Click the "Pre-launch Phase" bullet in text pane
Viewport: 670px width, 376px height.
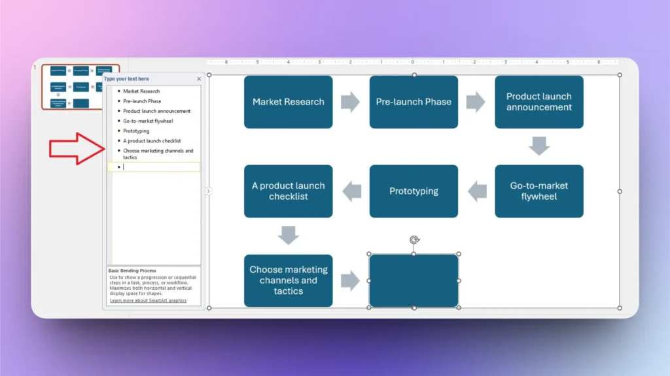click(x=141, y=101)
